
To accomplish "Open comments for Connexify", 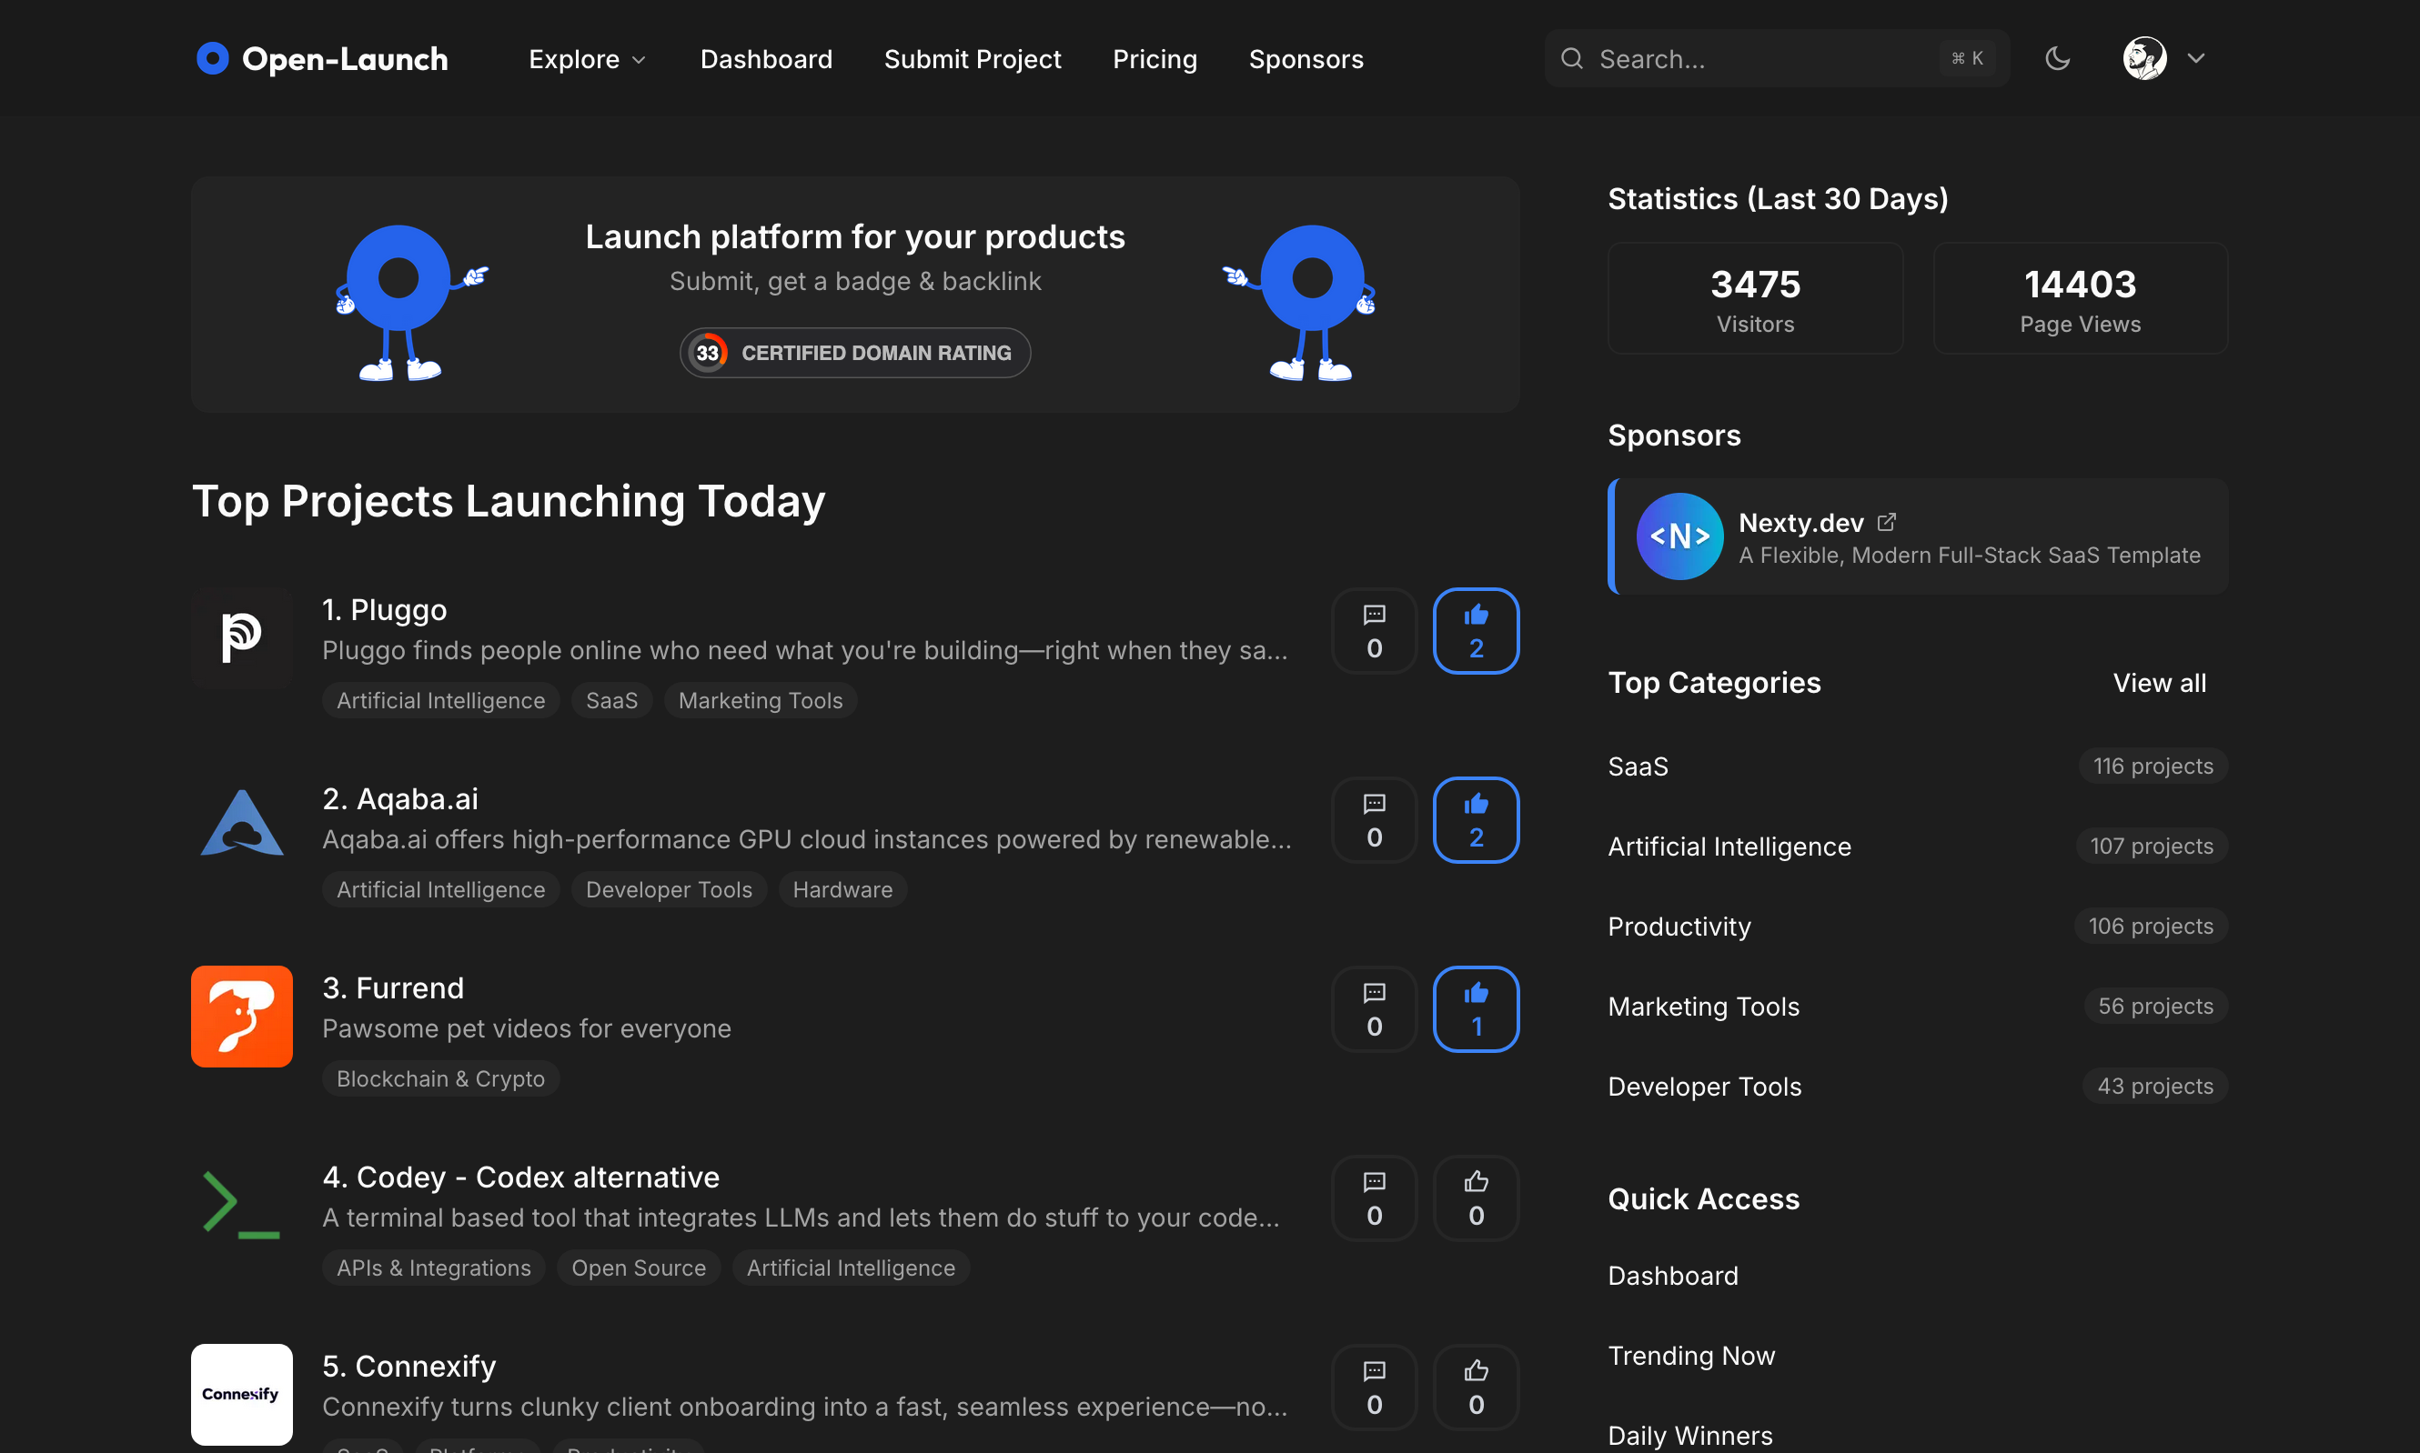I will [1374, 1387].
